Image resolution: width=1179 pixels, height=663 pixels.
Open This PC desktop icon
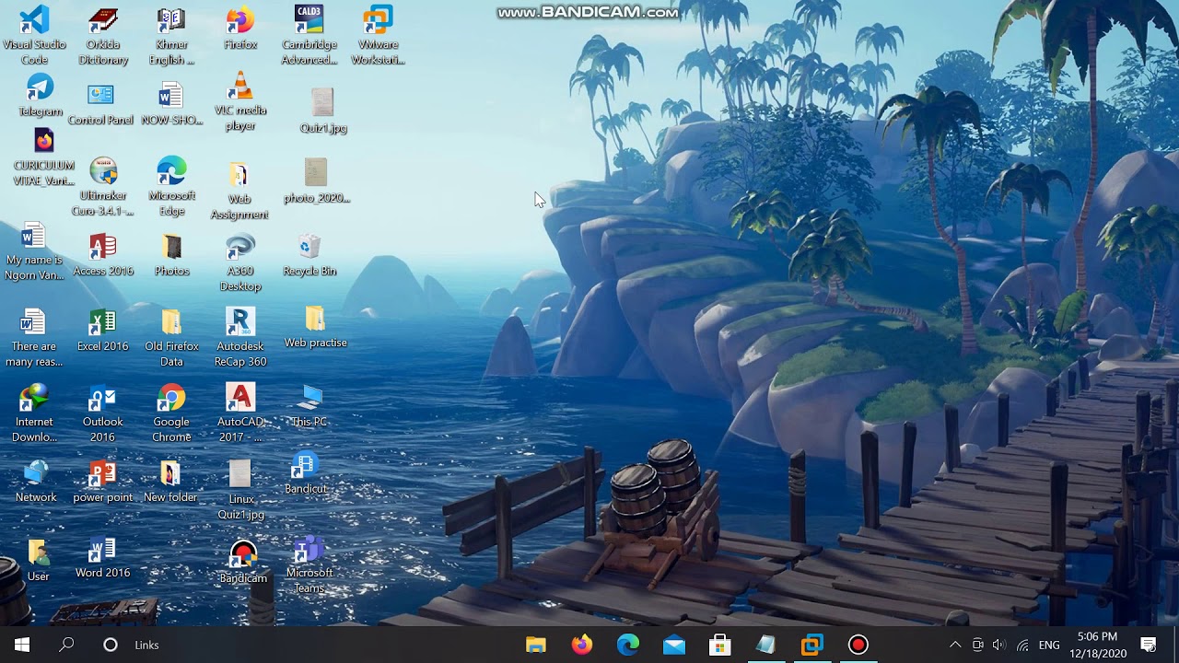click(x=309, y=406)
